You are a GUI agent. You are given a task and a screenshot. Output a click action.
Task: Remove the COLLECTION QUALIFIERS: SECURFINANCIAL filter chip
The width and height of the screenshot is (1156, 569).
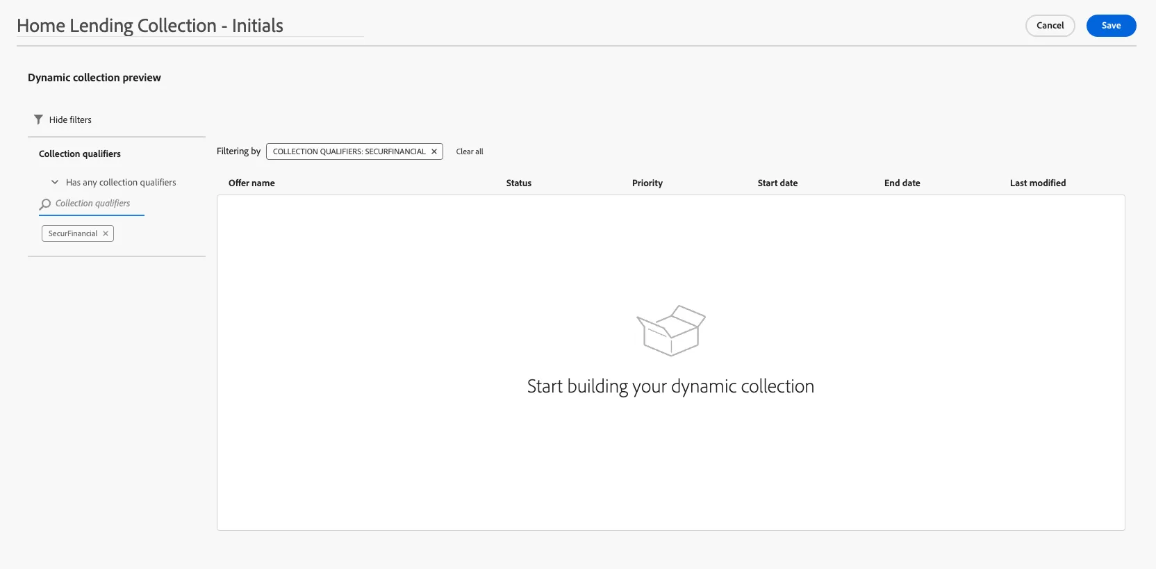tap(434, 151)
